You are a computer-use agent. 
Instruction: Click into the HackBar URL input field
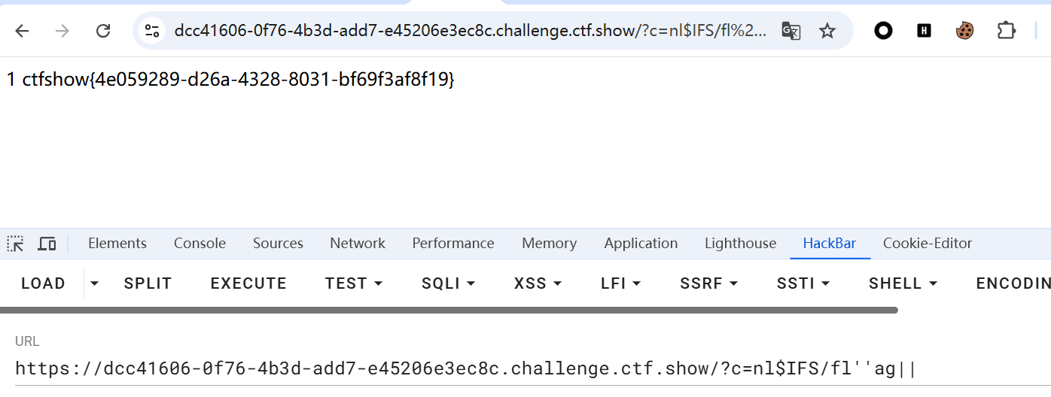466,368
